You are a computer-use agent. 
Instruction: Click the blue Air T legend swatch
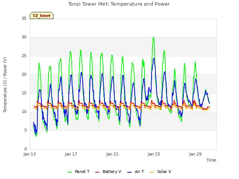[x=129, y=172]
